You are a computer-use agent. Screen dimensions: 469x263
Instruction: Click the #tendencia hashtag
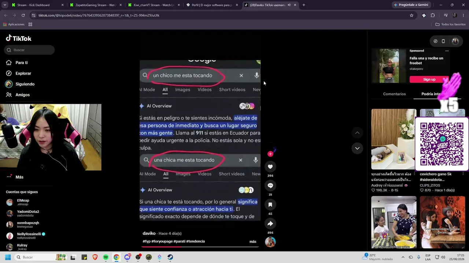click(x=196, y=241)
